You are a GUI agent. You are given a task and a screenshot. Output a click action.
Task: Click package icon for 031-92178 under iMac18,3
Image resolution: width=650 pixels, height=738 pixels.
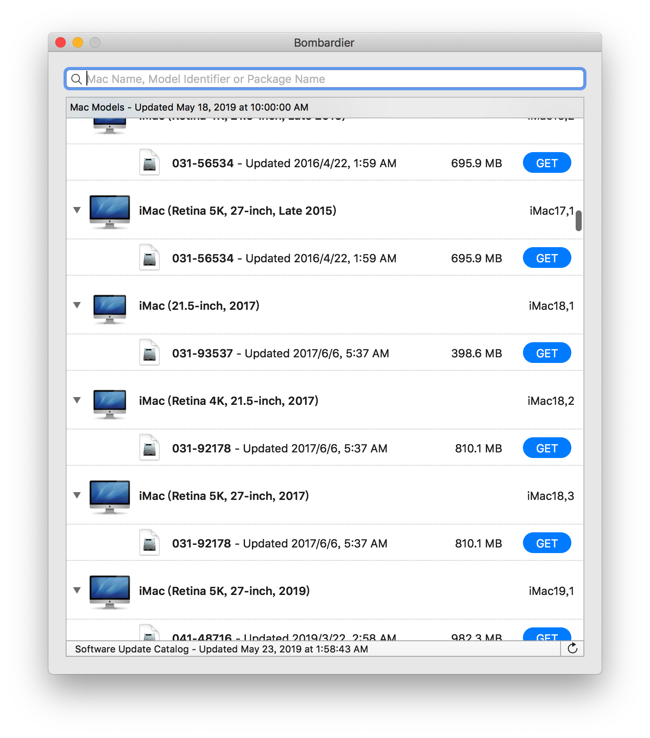click(150, 542)
